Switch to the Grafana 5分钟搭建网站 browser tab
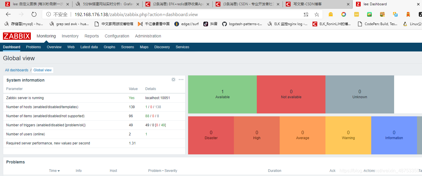Viewport: 422px width, 176px height. click(107, 4)
